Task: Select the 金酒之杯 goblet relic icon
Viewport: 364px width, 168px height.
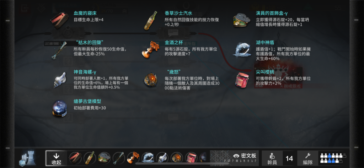Action: tap(150, 49)
